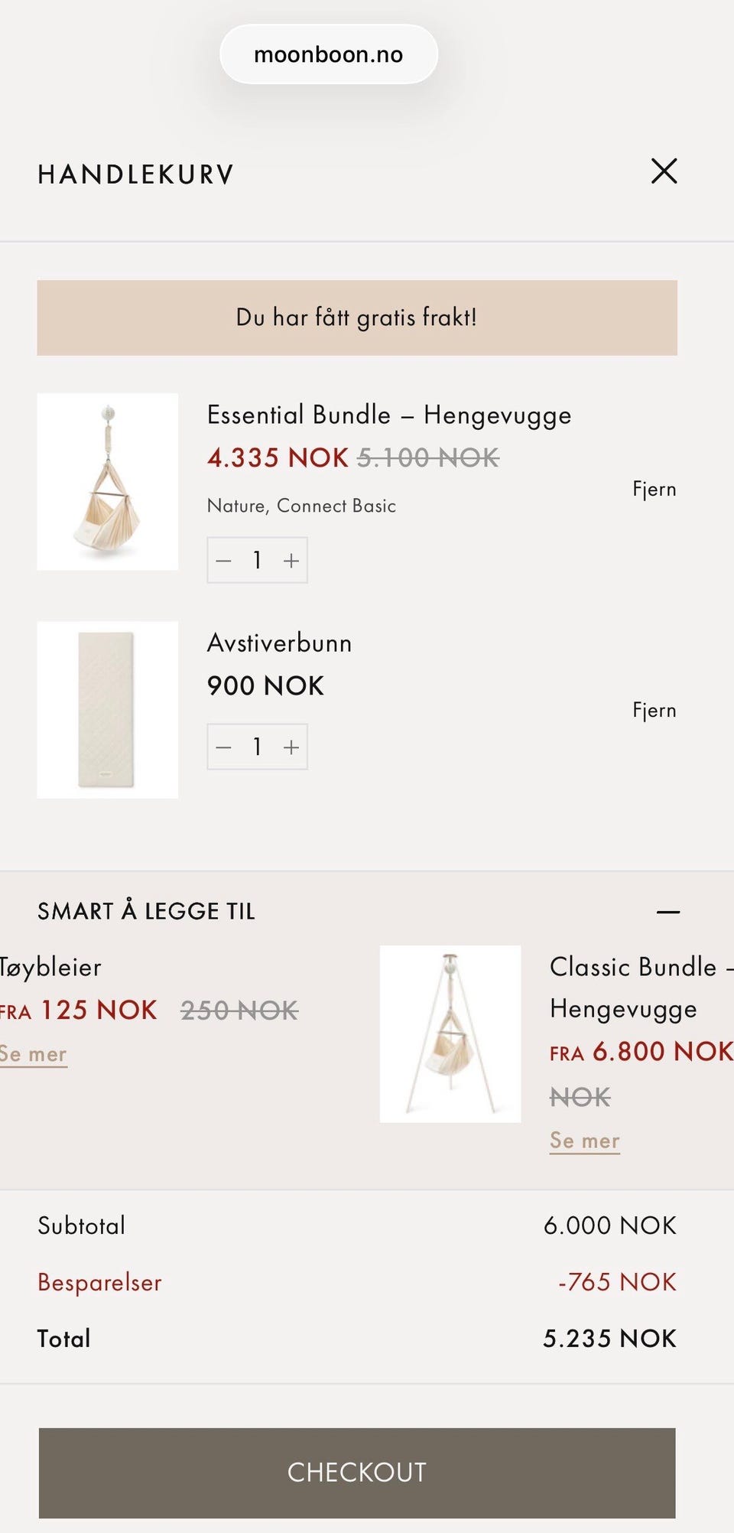
Task: Tap the moonboon.no address pill
Action: tap(329, 54)
